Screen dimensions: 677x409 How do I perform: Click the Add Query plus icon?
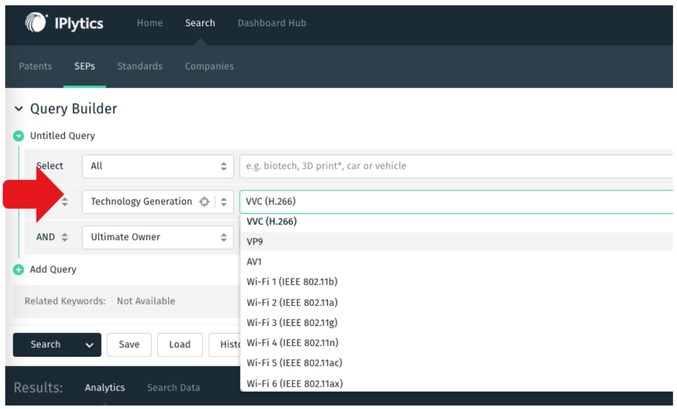pyautogui.click(x=19, y=270)
